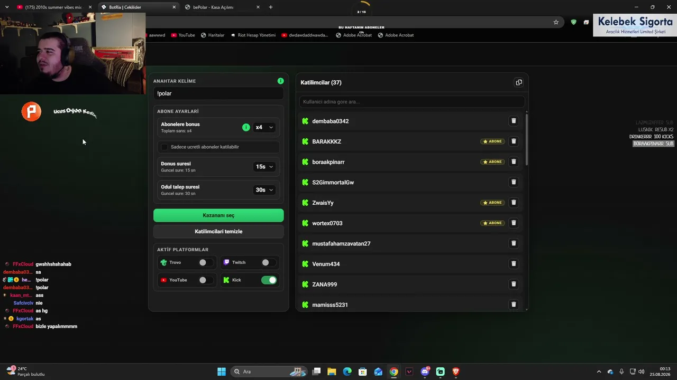
Task: Click the Kazananı seç button
Action: point(218,215)
